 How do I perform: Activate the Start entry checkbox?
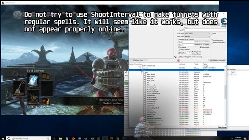click(x=142, y=72)
